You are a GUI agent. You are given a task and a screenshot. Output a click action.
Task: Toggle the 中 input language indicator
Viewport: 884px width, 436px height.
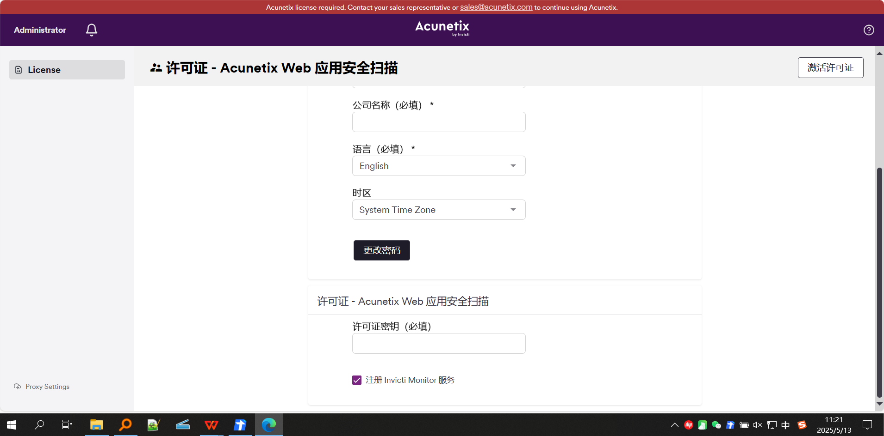pyautogui.click(x=785, y=425)
